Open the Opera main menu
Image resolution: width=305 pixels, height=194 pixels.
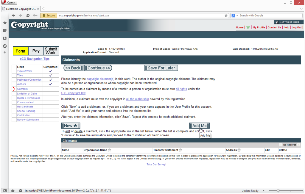9,2
